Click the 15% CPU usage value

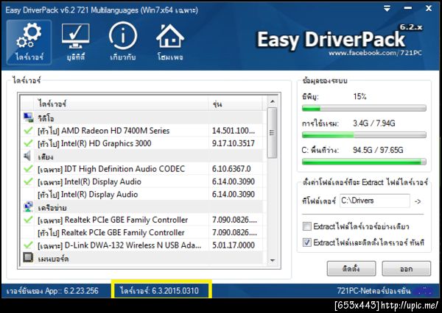(x=359, y=96)
